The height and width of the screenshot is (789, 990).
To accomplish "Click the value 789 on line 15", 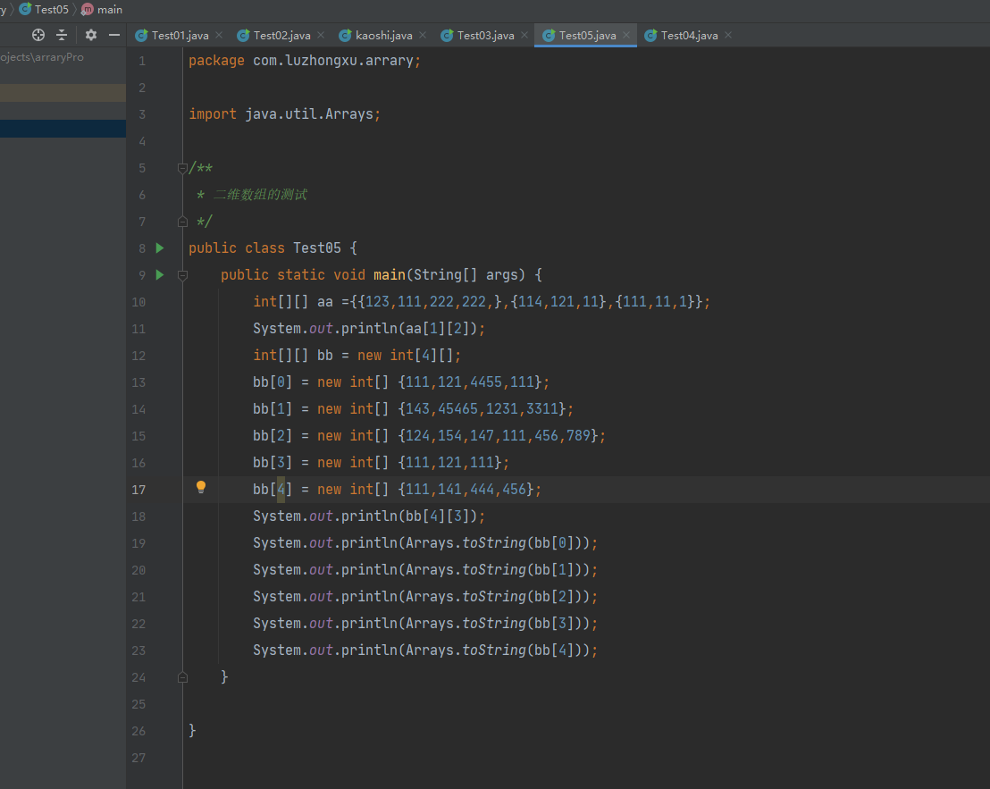I will click(x=578, y=435).
